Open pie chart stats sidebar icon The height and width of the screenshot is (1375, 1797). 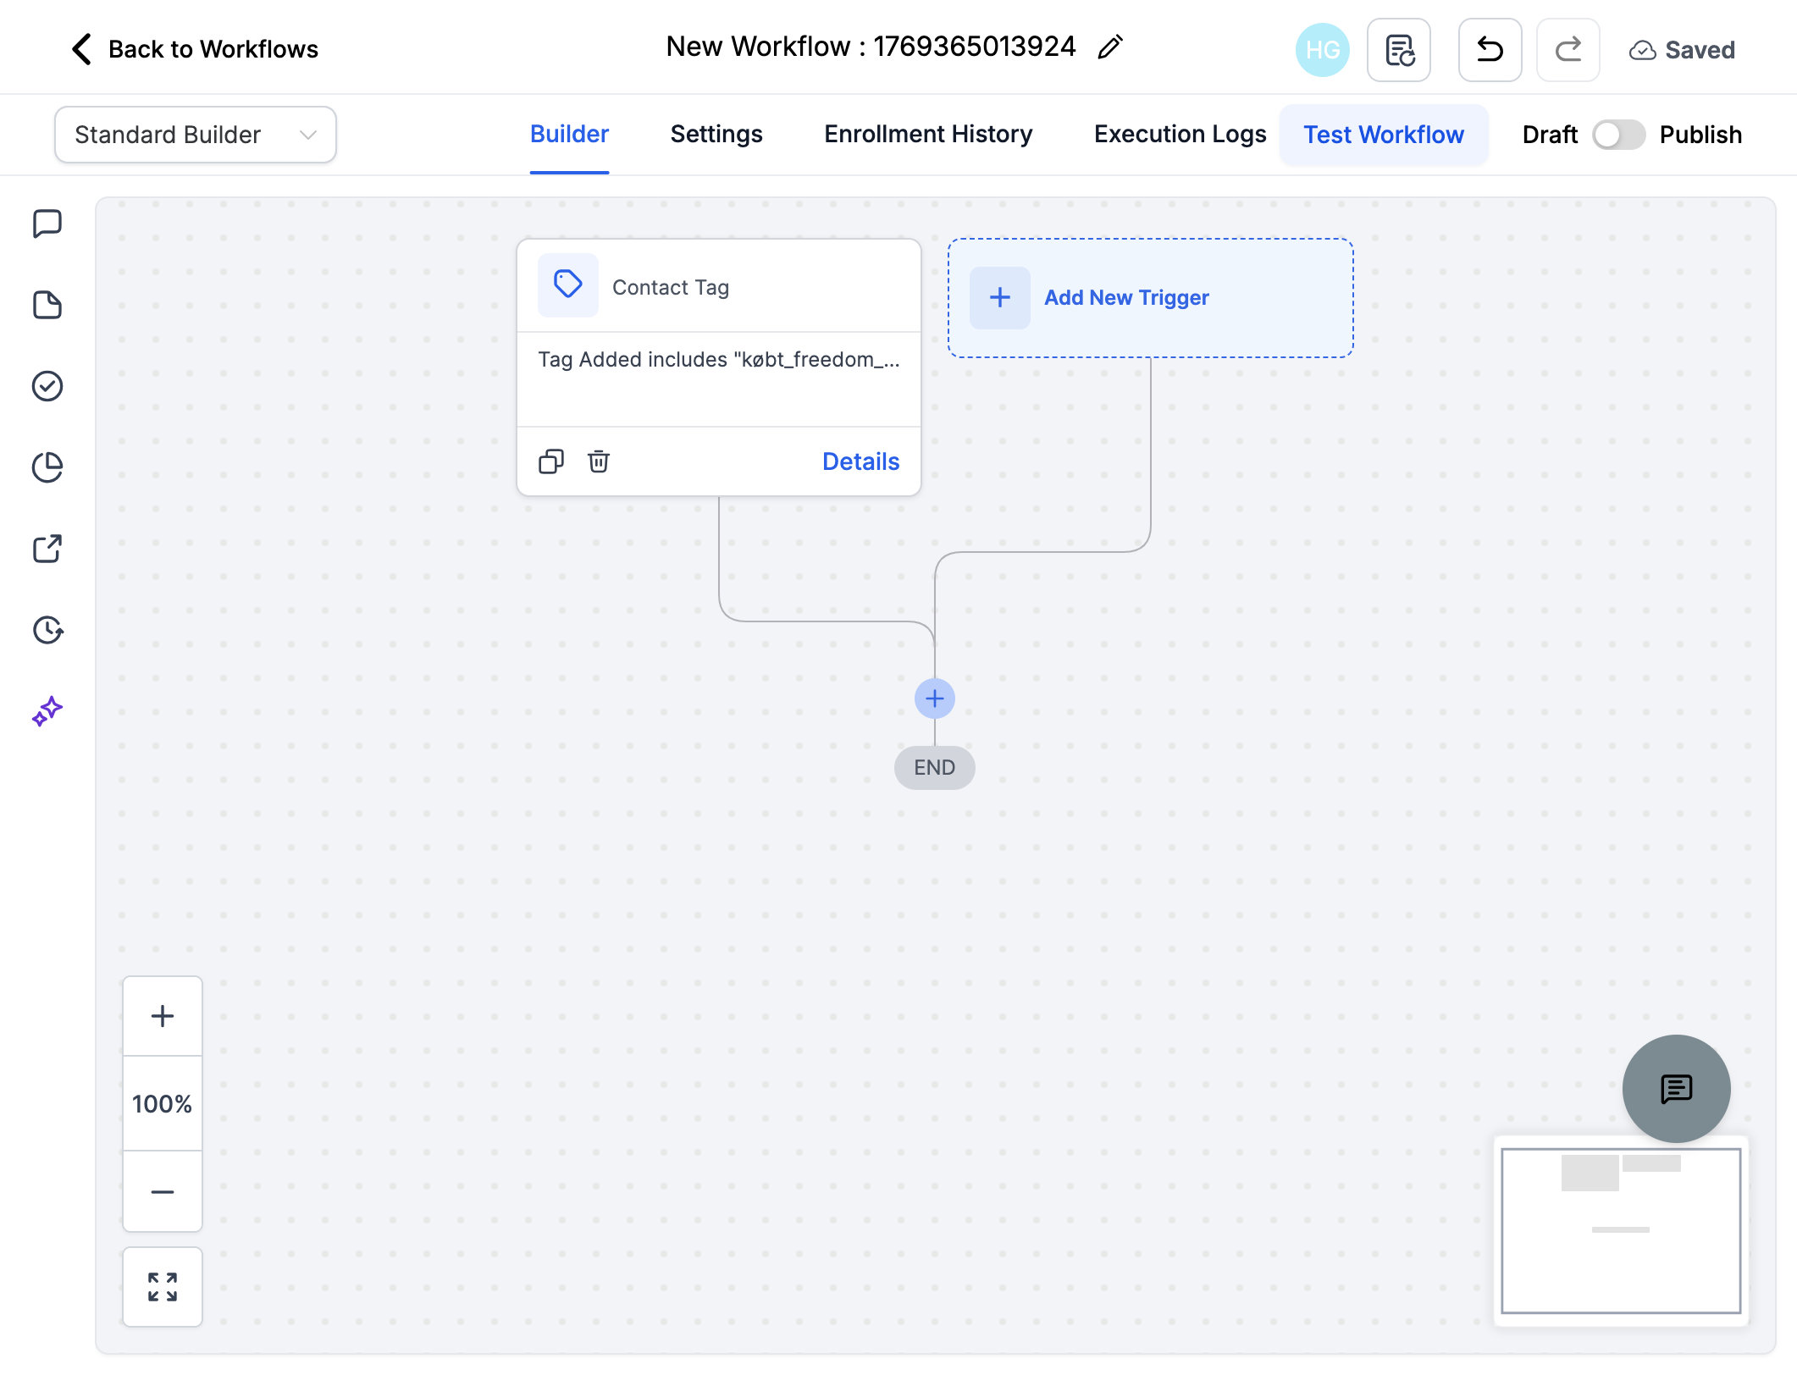pyautogui.click(x=47, y=467)
